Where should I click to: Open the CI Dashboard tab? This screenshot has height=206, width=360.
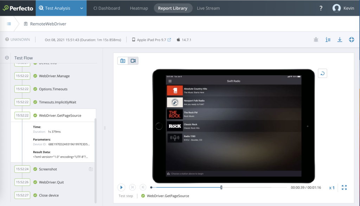(x=107, y=8)
